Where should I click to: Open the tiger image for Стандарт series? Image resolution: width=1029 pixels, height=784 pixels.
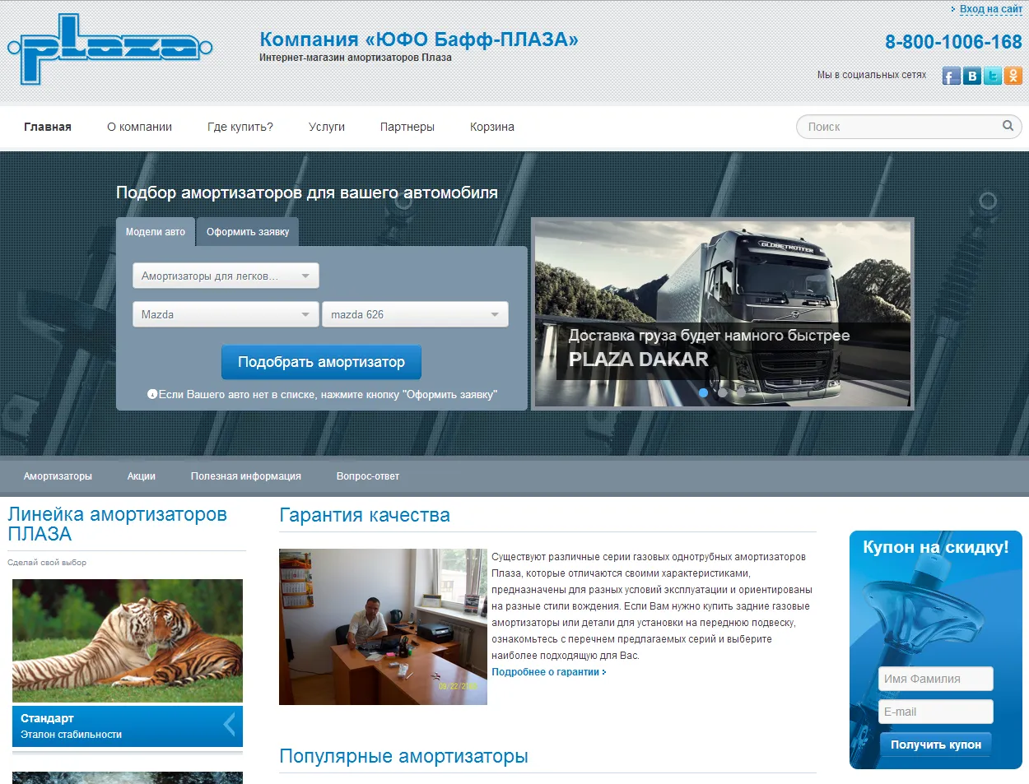[128, 641]
